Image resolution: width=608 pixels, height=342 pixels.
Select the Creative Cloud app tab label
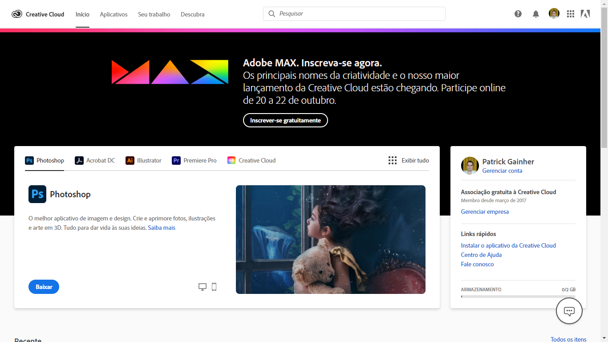coord(257,160)
